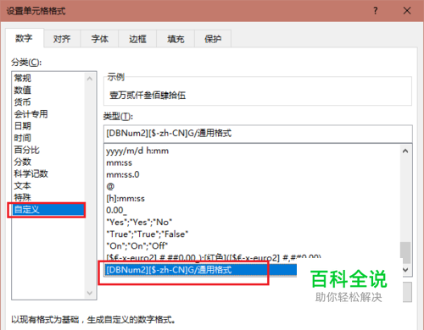Image resolution: width=424 pixels, height=330 pixels.
Task: Pick the "On";"On";"Off" format
Action: tap(137, 246)
